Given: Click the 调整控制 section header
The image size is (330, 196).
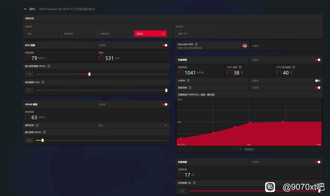Looking at the screenshot, I should pyautogui.click(x=29, y=18).
